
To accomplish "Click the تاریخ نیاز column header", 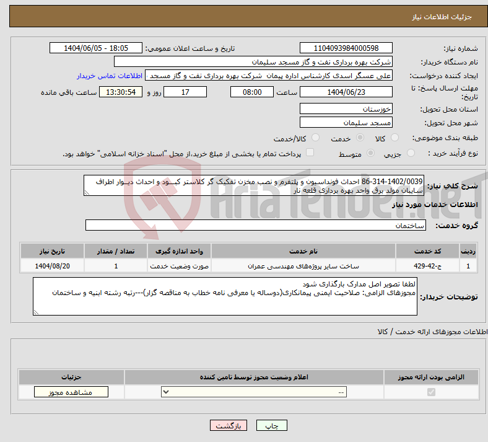I will click(x=52, y=251).
